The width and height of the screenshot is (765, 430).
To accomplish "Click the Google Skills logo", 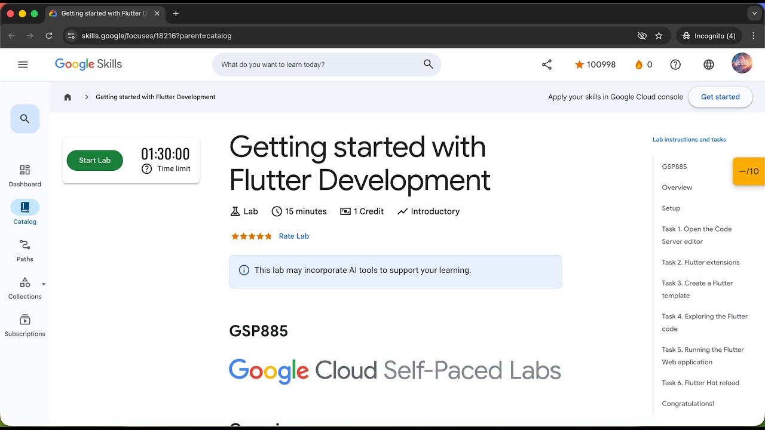I will (88, 64).
